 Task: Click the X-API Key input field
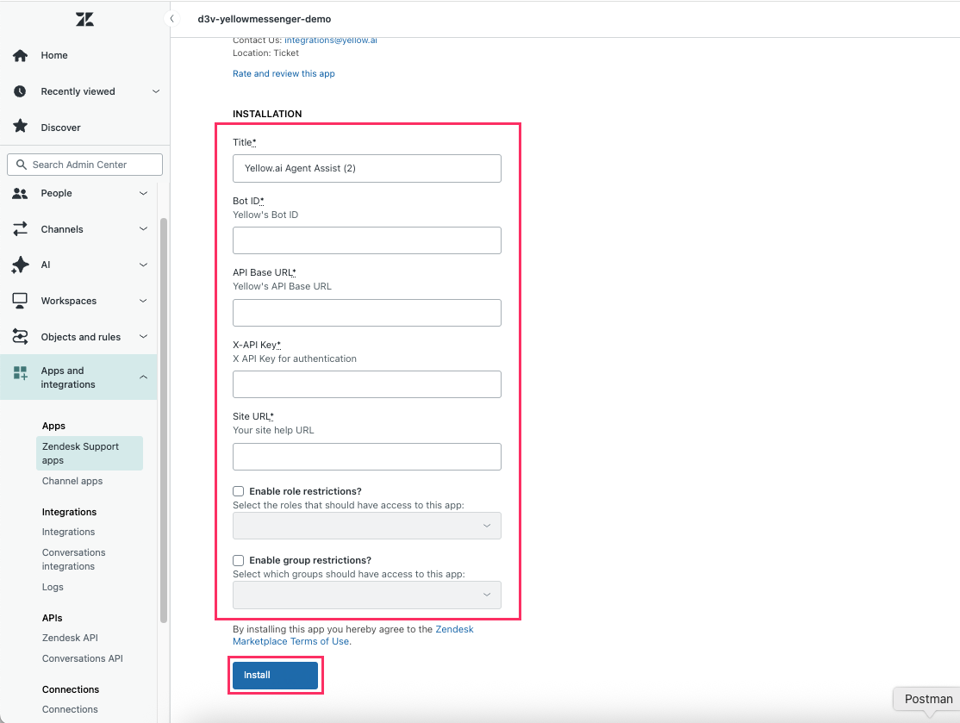367,384
